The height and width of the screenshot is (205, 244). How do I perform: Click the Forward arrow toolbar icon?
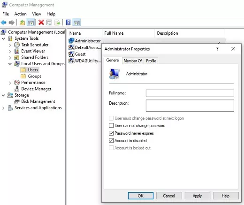coord(11,23)
